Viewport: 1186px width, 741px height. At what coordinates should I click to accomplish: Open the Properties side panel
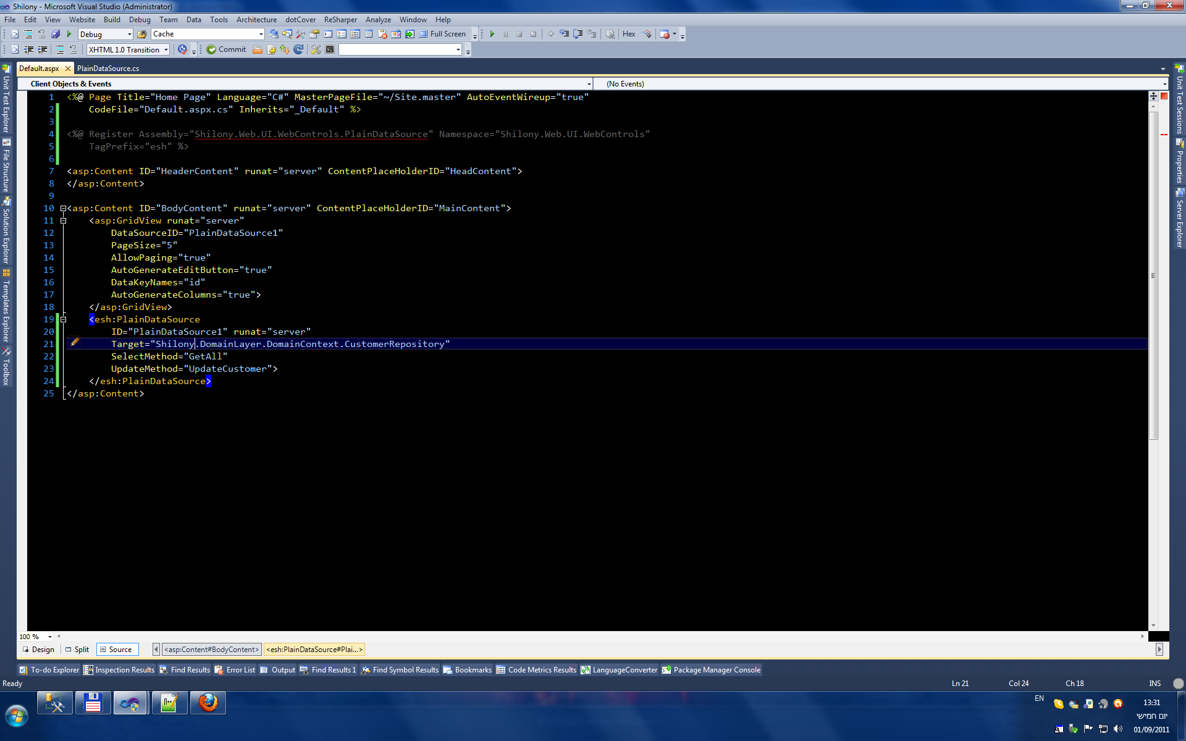(1179, 161)
